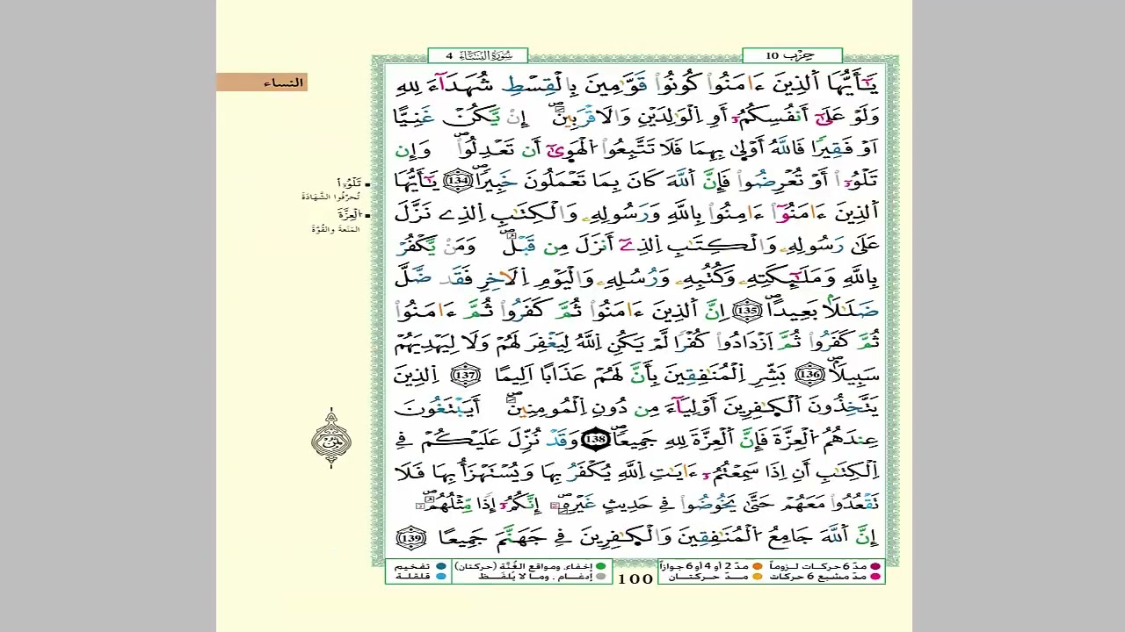
Task: Click the pink مدّ مشبع 6 حركات dot
Action: [874, 577]
